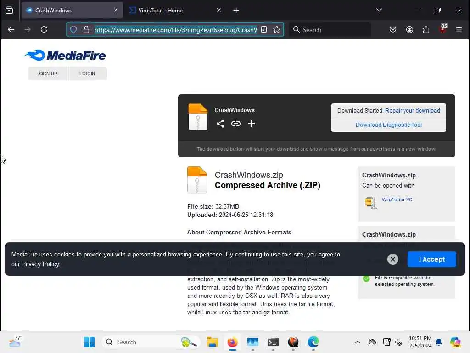Image resolution: width=470 pixels, height=353 pixels.
Task: Click the CrashWindows.zip file name heading
Action: 249,175
